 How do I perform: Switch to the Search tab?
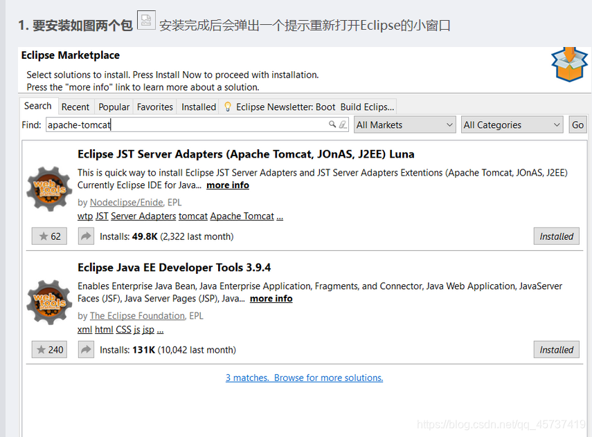(38, 106)
